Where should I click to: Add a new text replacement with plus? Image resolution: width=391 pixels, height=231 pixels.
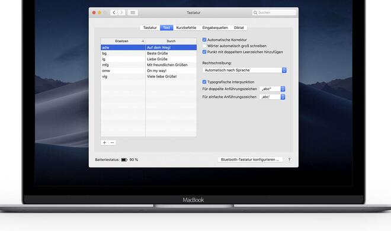pos(104,143)
